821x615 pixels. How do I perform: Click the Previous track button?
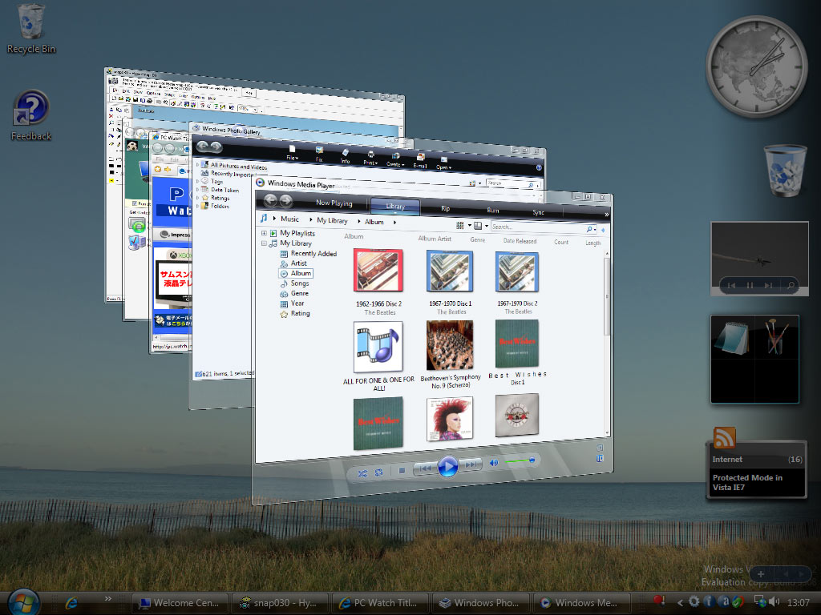tap(425, 468)
